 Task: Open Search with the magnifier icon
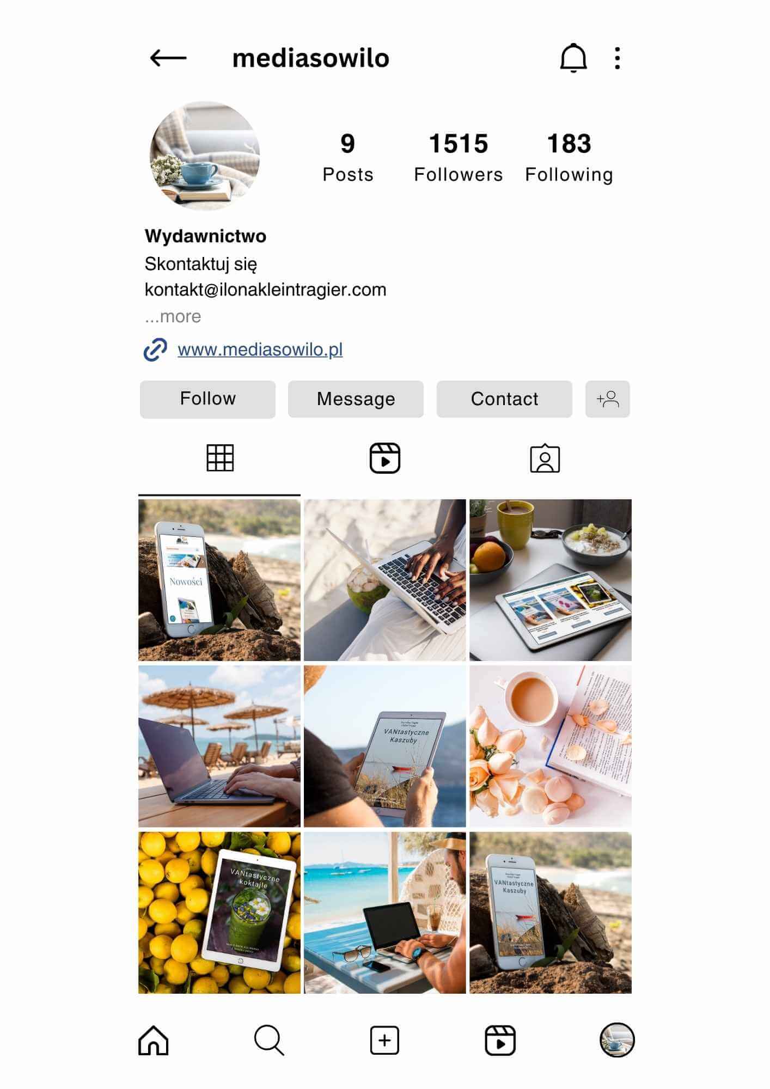pyautogui.click(x=269, y=1041)
